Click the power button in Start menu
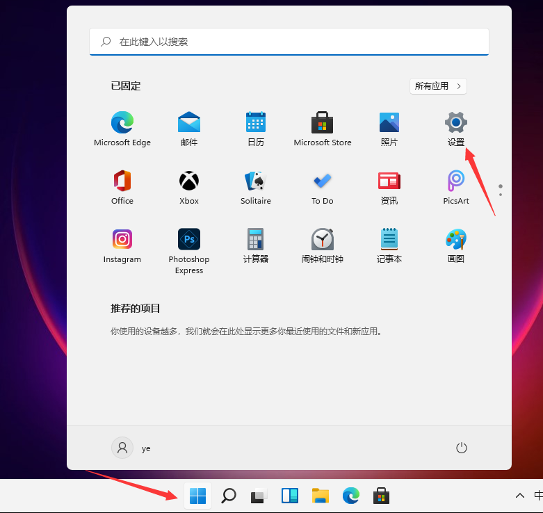Image resolution: width=543 pixels, height=513 pixels. pyautogui.click(x=462, y=448)
